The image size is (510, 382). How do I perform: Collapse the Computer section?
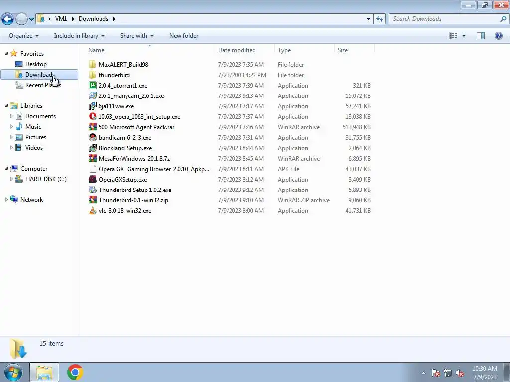coord(6,168)
